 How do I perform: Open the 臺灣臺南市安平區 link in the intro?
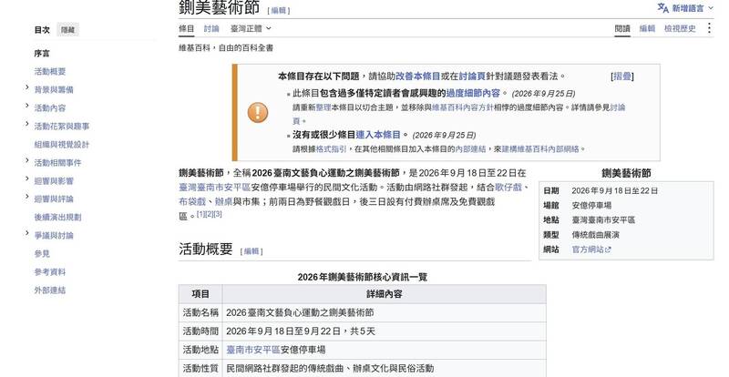pos(215,188)
